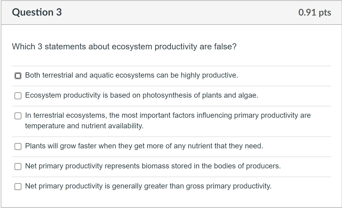Enable the 'Plants will grow faster' checkbox
Viewport: 342px width, 208px height.
coord(18,147)
